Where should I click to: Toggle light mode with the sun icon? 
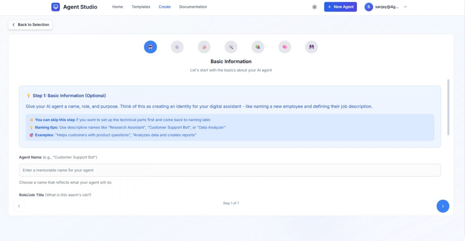coord(314,7)
